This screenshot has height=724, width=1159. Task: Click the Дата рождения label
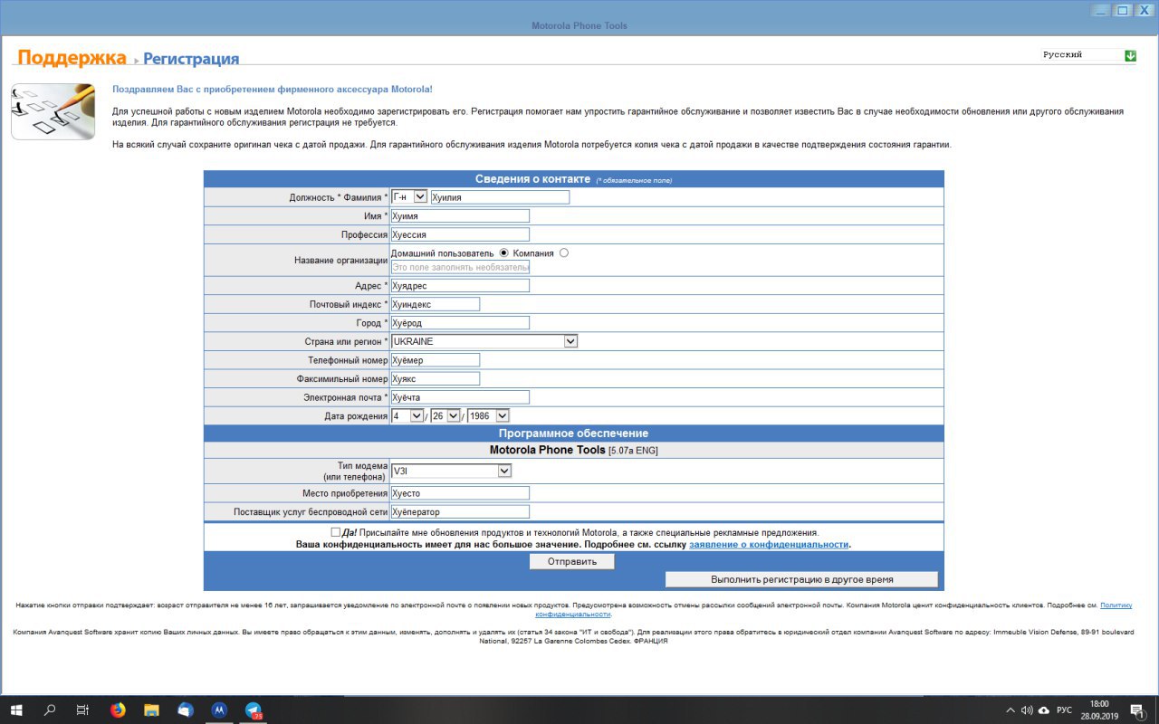click(x=355, y=416)
